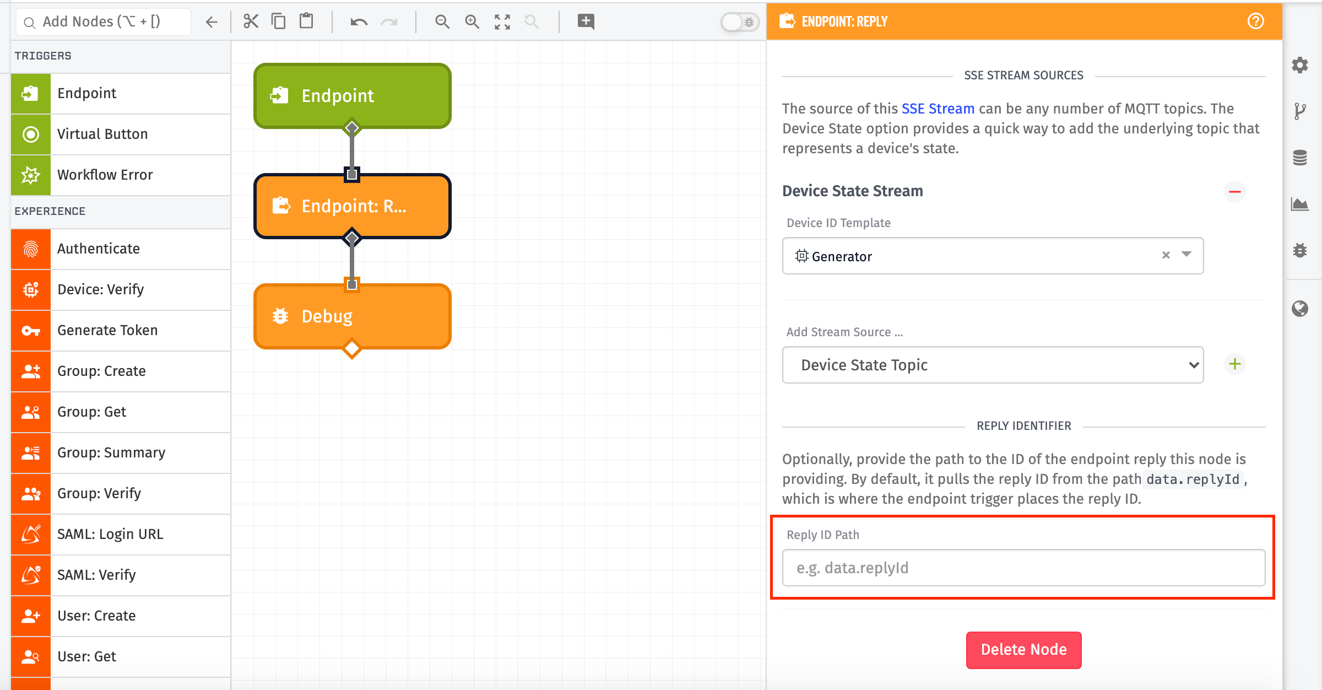The image size is (1322, 690).
Task: Click into the Reply ID Path field
Action: pyautogui.click(x=1023, y=568)
